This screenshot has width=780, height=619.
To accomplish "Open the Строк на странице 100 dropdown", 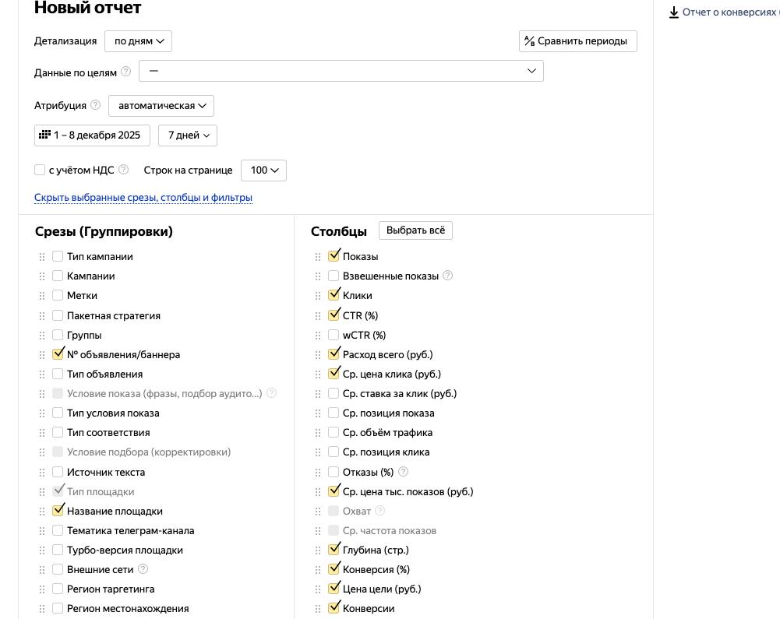I will tap(263, 171).
